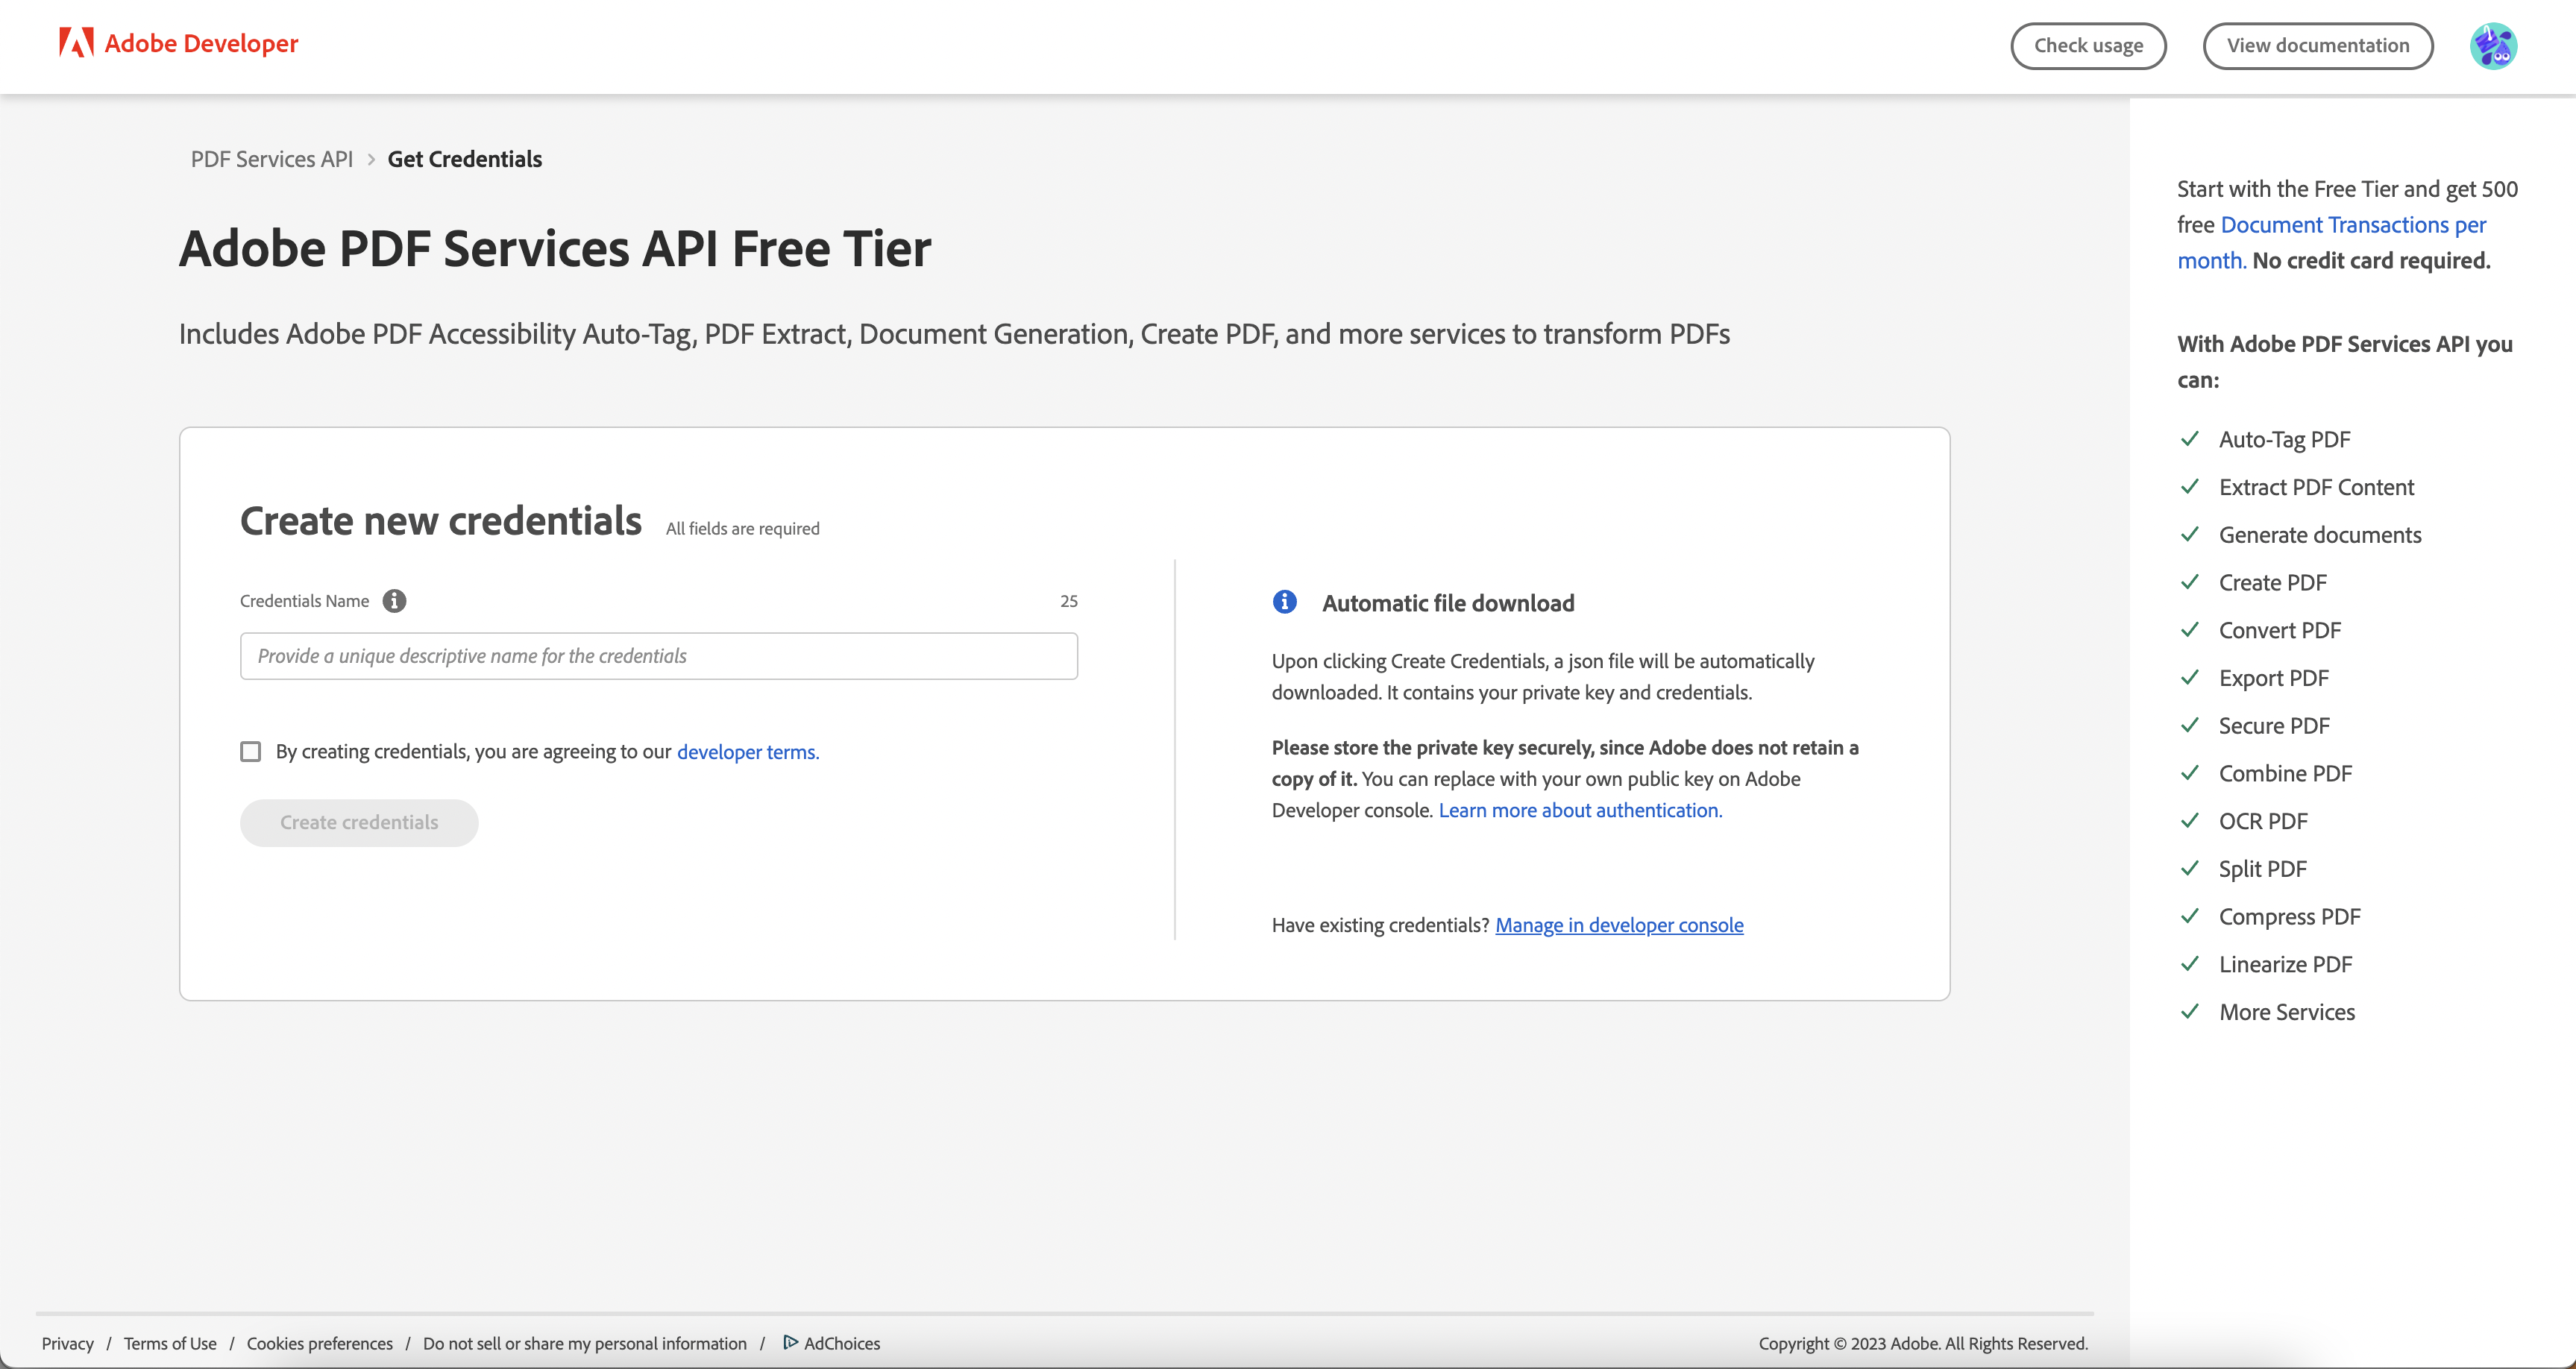Check the developer terms agreement checkbox
The width and height of the screenshot is (2576, 1369).
point(250,751)
